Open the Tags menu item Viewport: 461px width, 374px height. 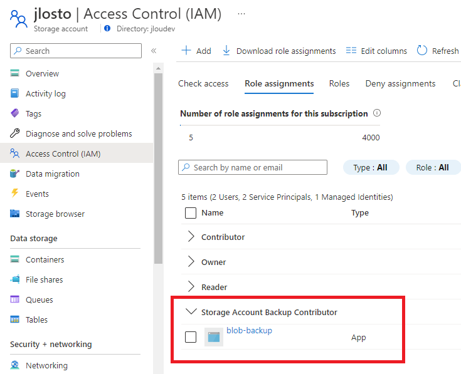33,113
